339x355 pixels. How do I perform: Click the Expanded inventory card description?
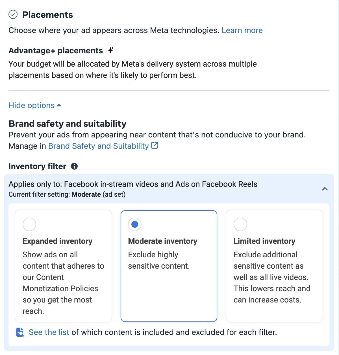[x=64, y=283]
